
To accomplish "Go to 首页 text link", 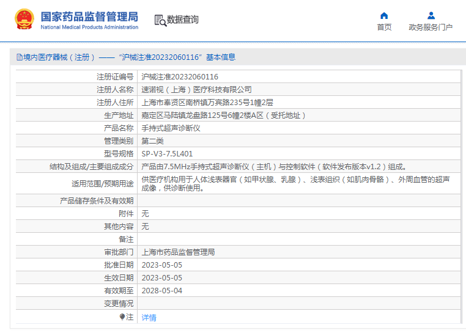I will pos(384,27).
